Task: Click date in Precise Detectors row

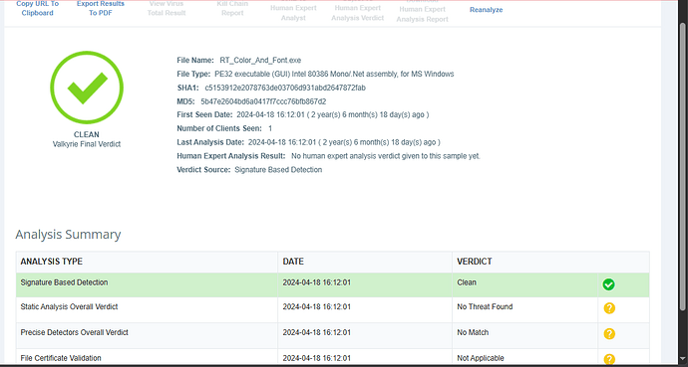Action: tap(317, 332)
